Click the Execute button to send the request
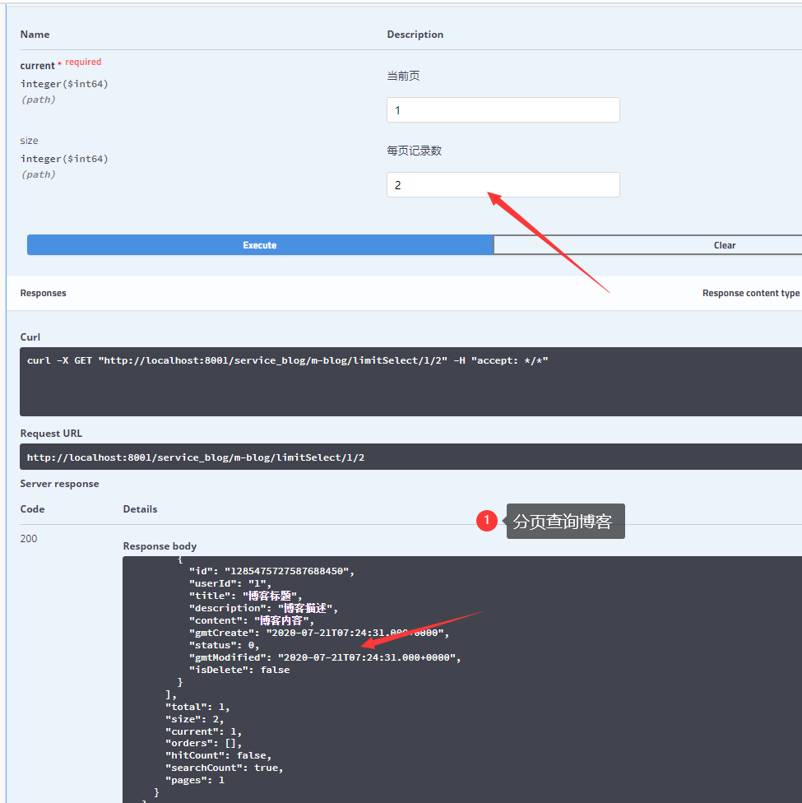The height and width of the screenshot is (803, 802). pos(260,244)
